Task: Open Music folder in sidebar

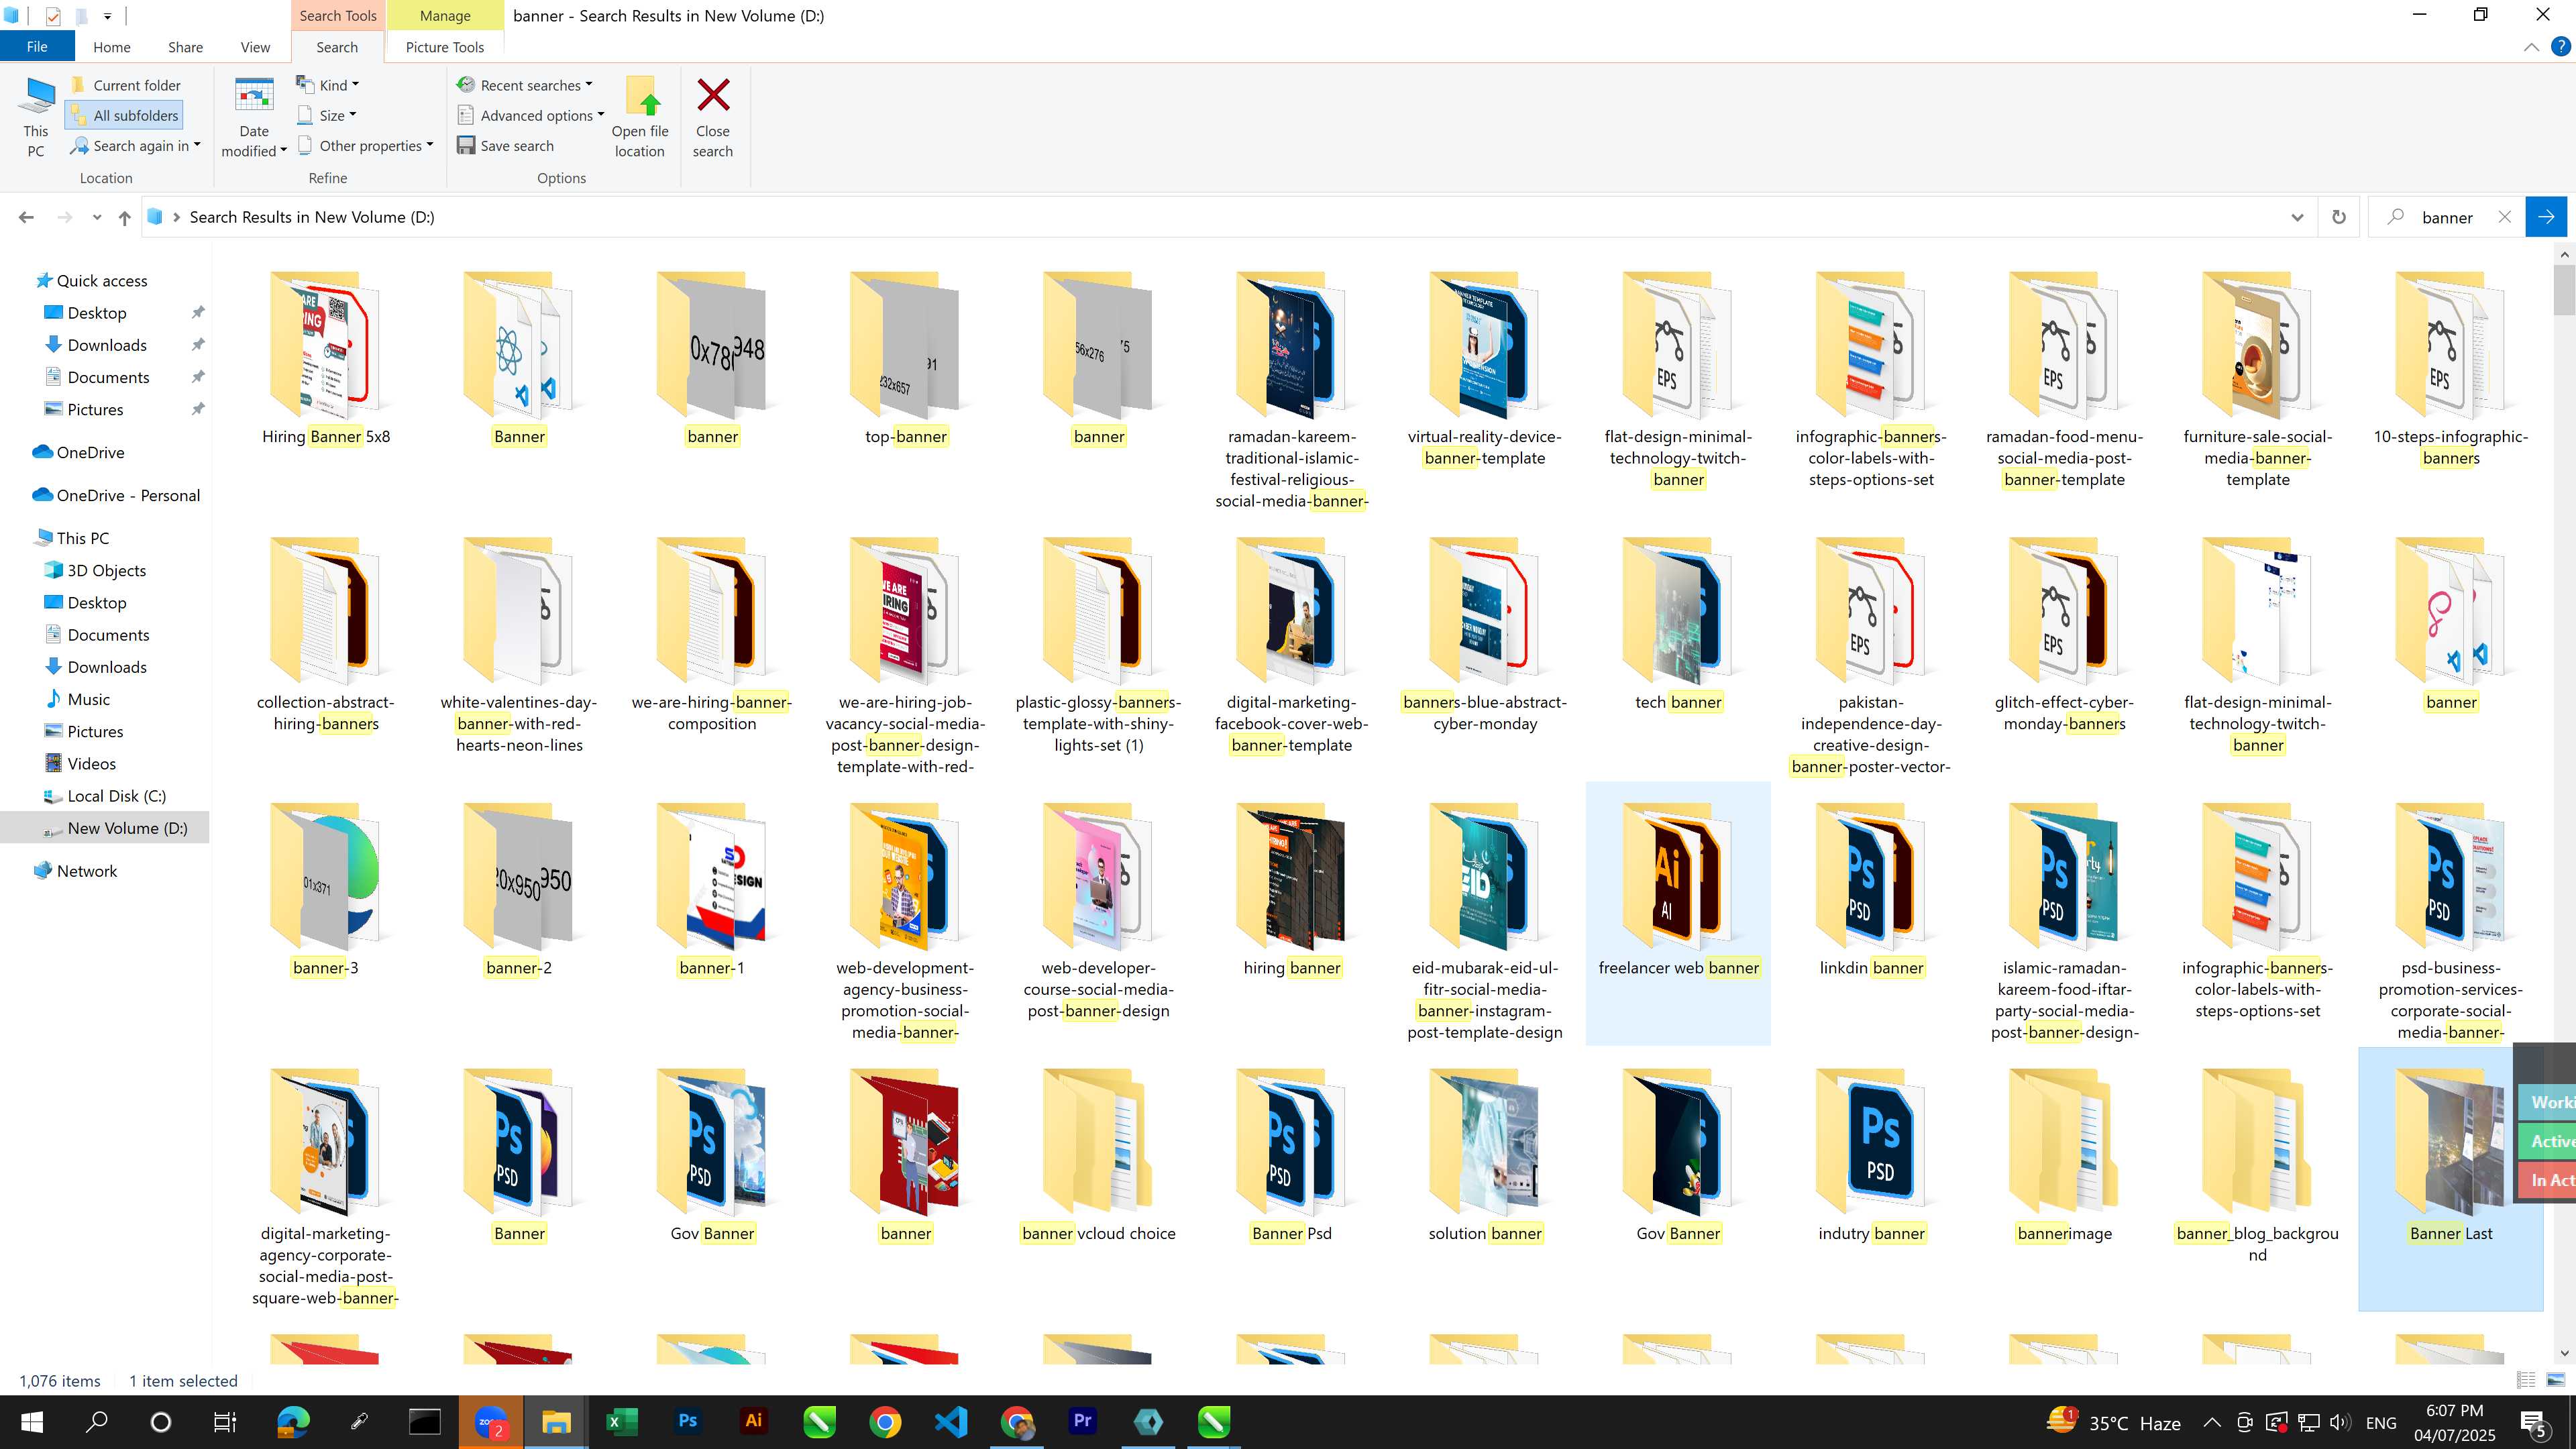Action: pos(89,700)
